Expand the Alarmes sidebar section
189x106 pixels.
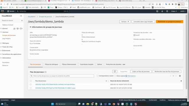click(x=1, y=29)
